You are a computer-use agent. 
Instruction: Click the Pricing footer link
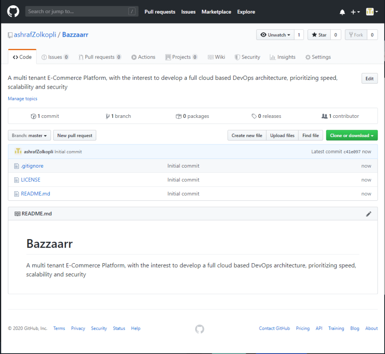tap(303, 328)
